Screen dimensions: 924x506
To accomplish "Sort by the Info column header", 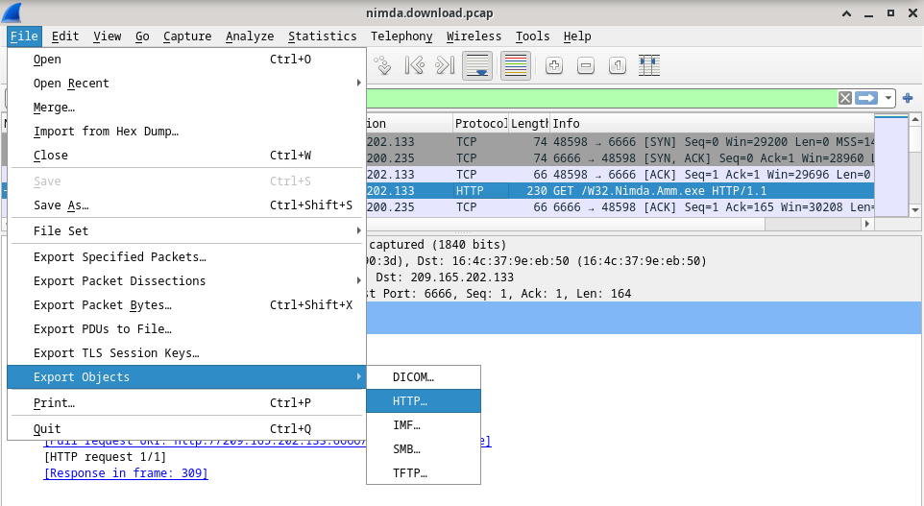I will (712, 123).
